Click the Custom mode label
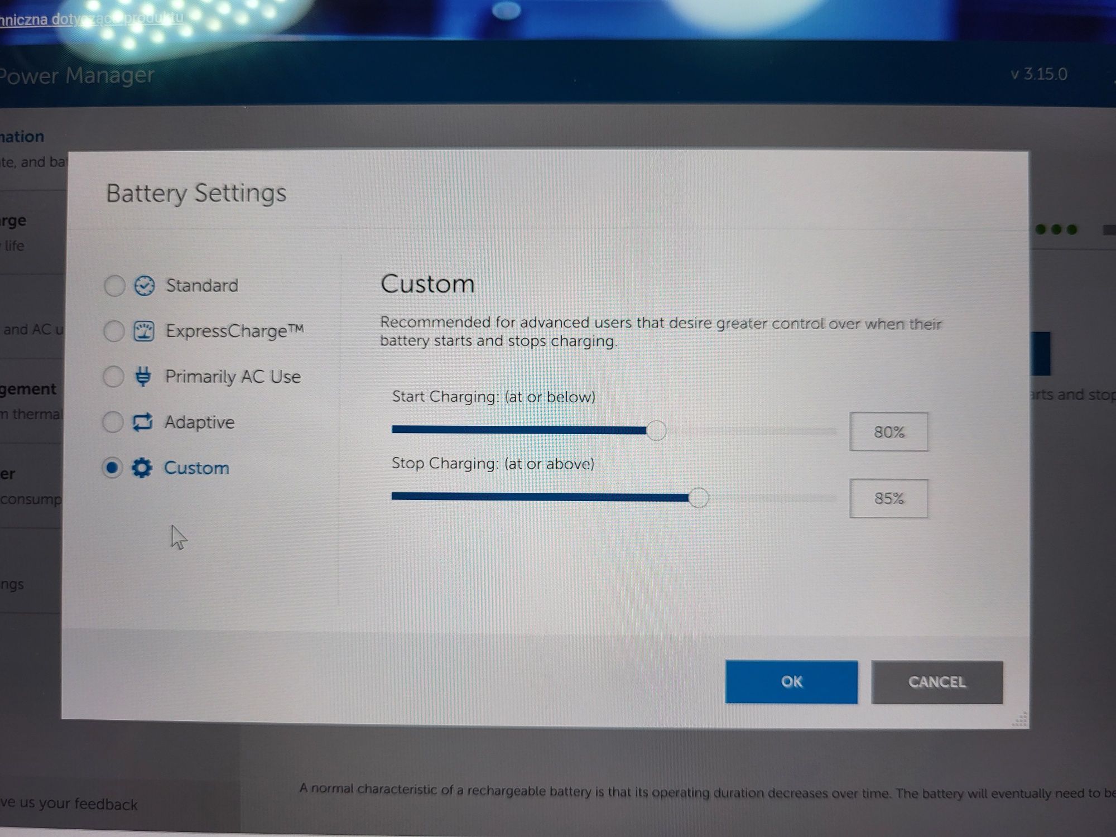This screenshot has height=837, width=1116. point(196,468)
